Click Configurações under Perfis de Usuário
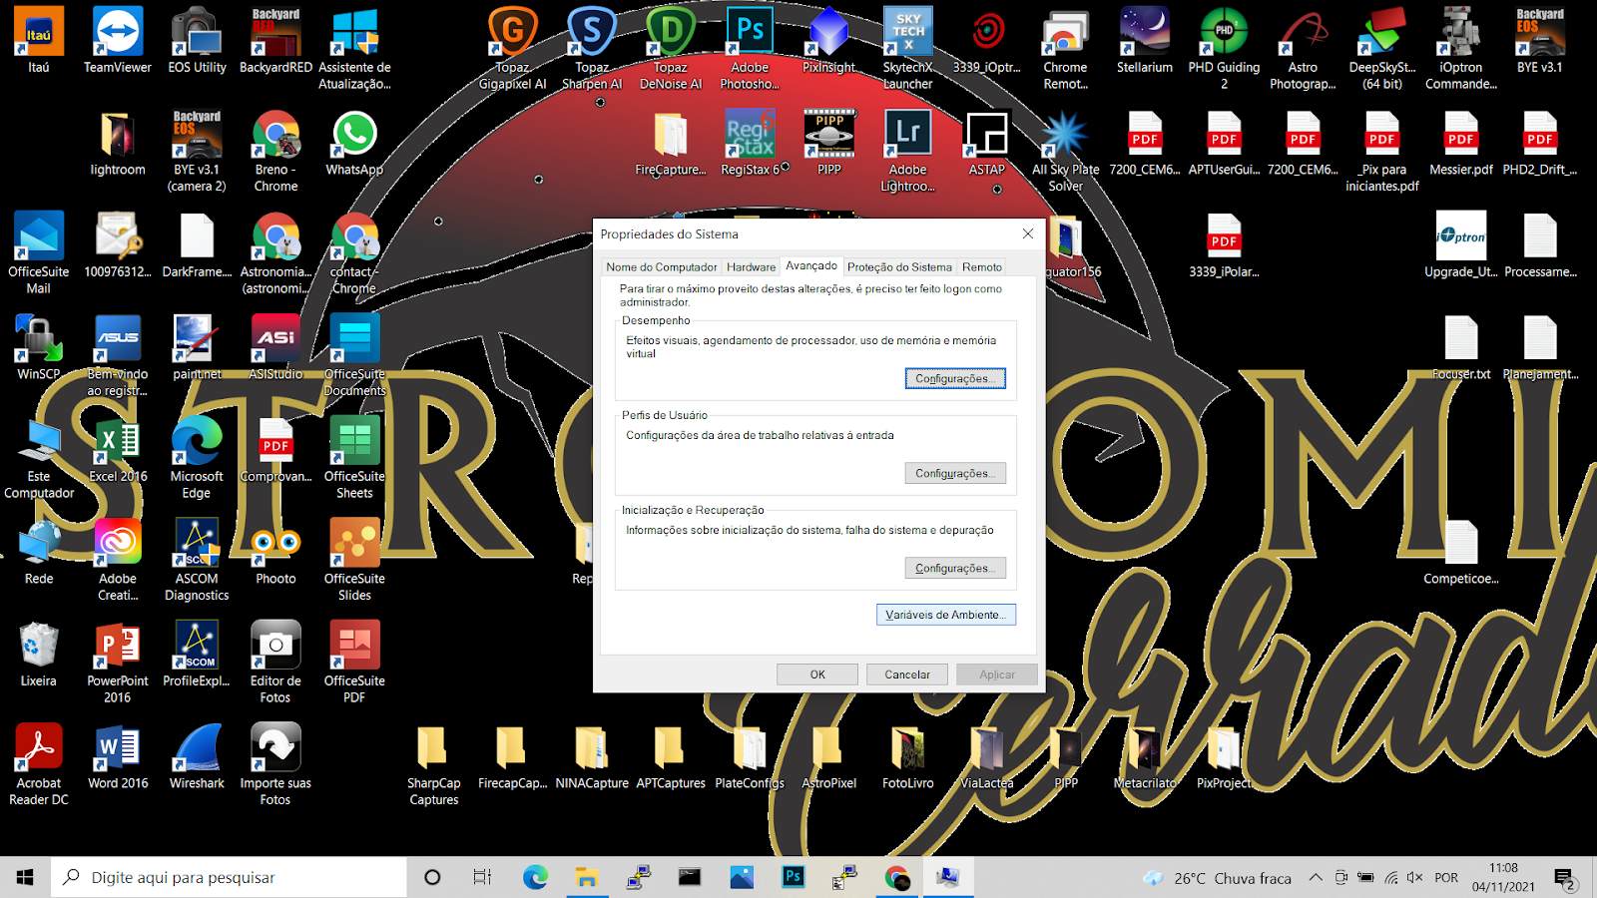 click(x=955, y=474)
